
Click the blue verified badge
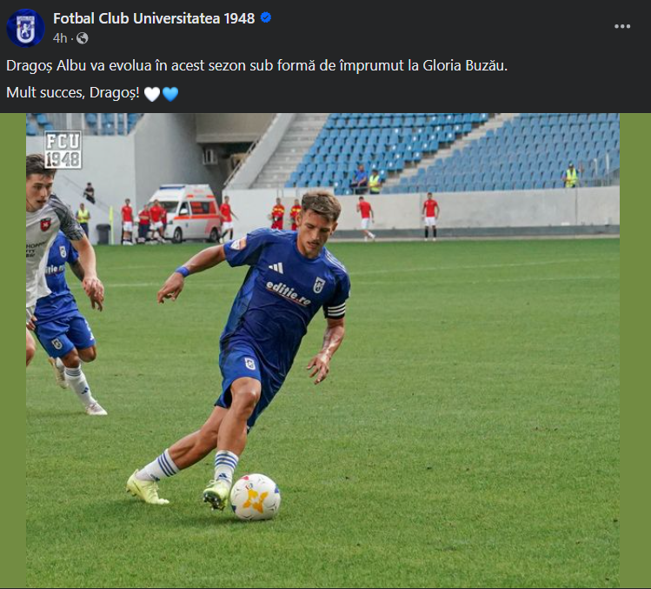click(x=266, y=18)
